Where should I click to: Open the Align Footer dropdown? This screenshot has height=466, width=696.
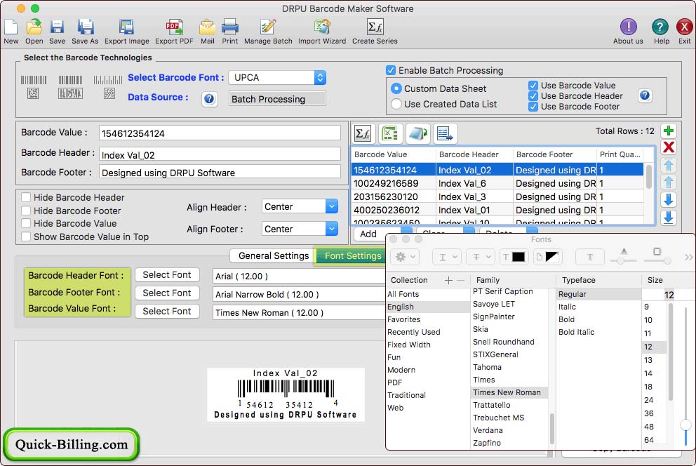(x=300, y=229)
